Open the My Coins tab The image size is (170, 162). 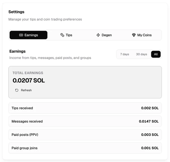[x=142, y=35]
